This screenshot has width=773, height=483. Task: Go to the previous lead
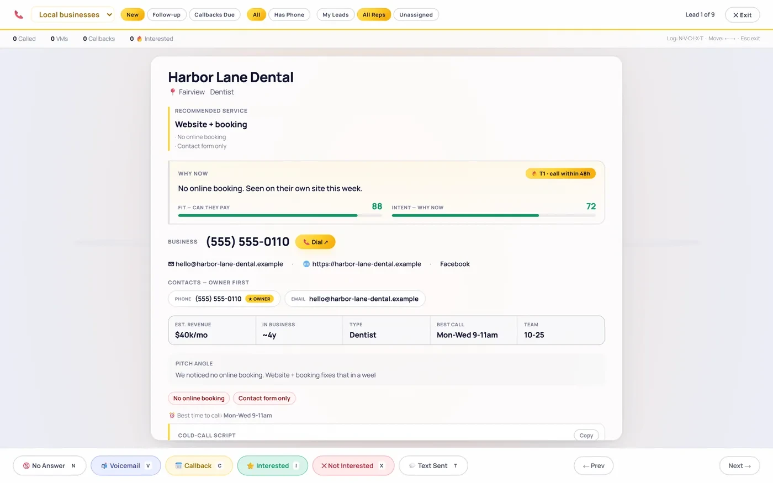pyautogui.click(x=594, y=466)
